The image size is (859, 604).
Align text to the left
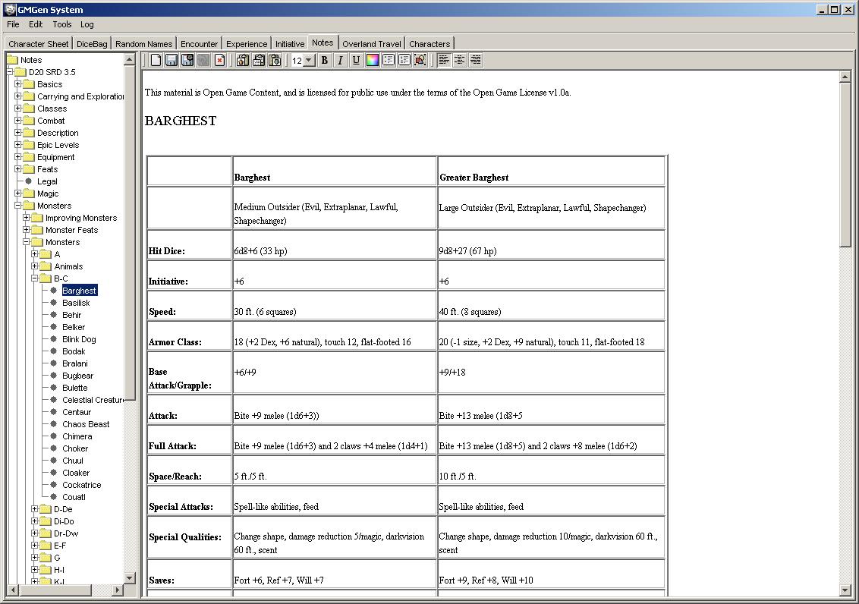[x=444, y=60]
